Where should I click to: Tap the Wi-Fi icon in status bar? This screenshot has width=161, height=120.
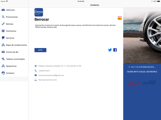point(7,1)
